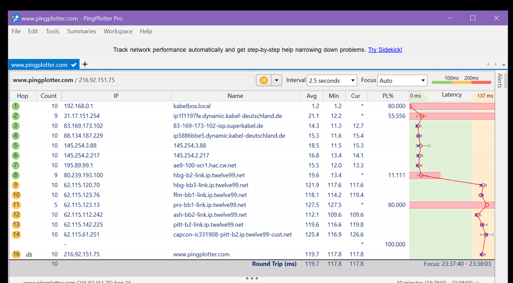The image size is (513, 283).
Task: Click the hop 1 green circle icon
Action: [16, 106]
